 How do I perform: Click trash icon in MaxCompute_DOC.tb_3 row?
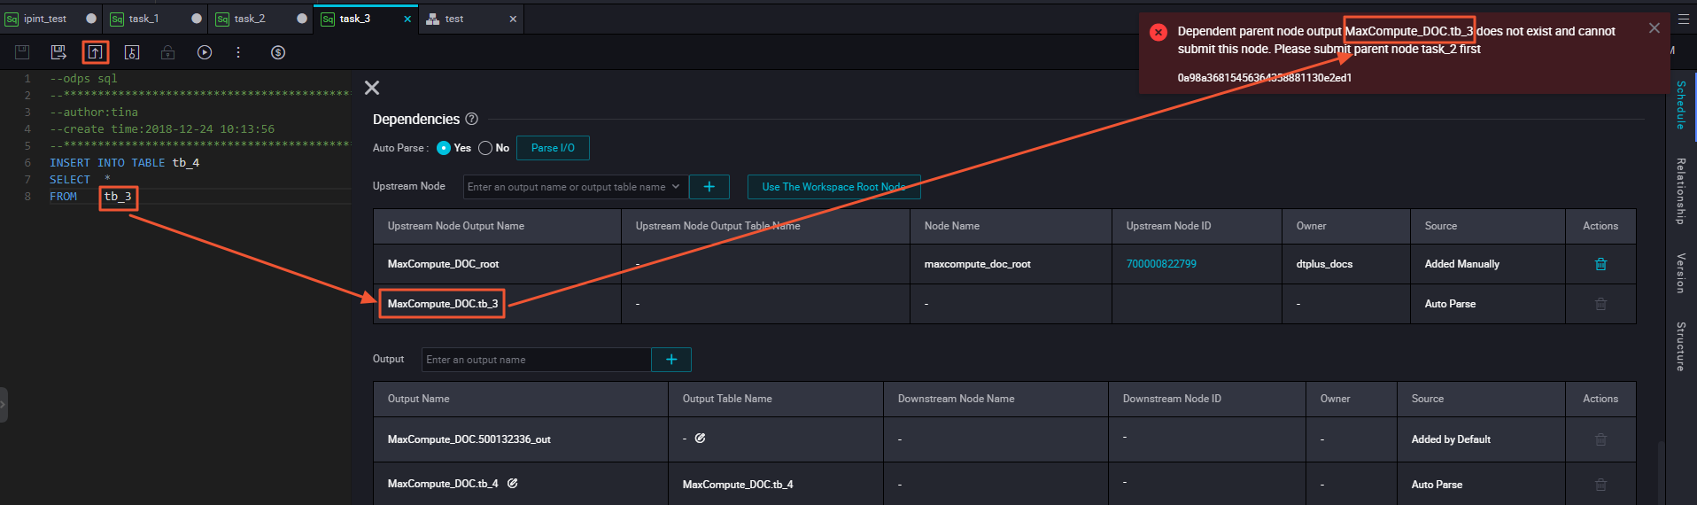coord(1600,304)
